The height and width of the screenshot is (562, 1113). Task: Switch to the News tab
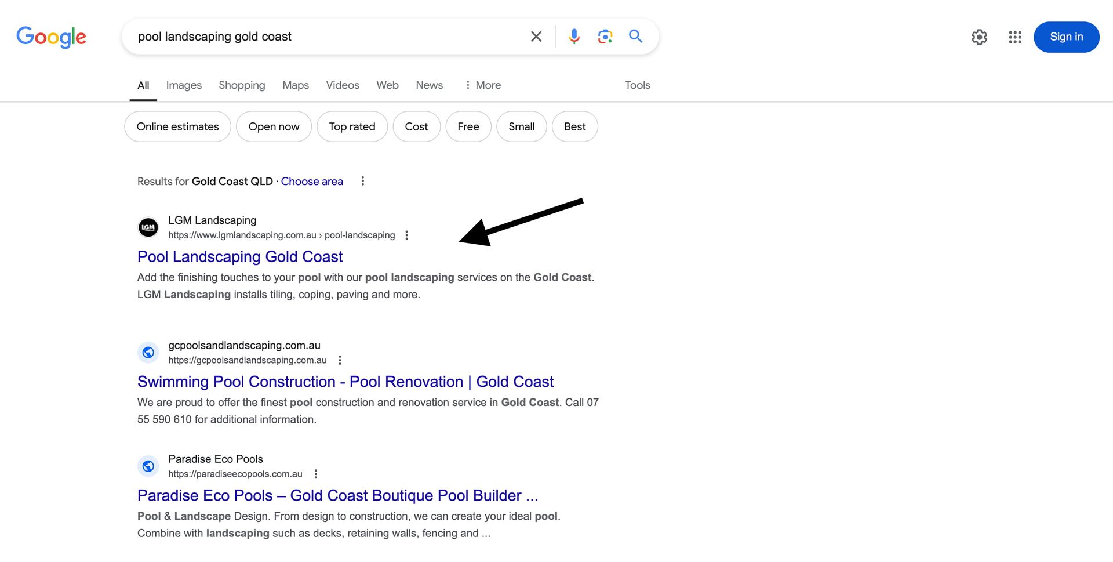click(x=429, y=85)
